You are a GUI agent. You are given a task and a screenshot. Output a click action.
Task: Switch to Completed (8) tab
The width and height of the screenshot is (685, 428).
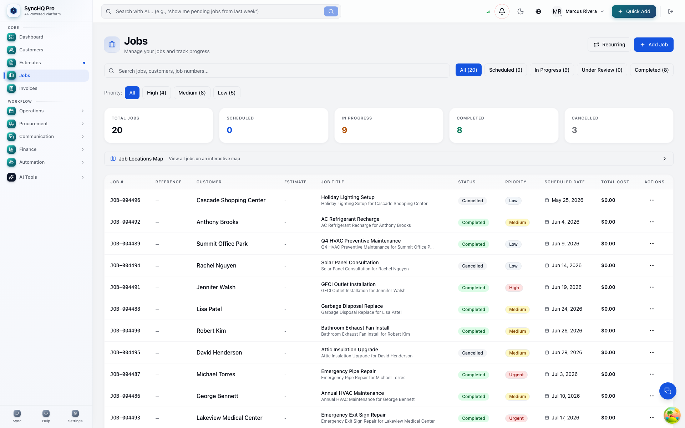point(651,70)
